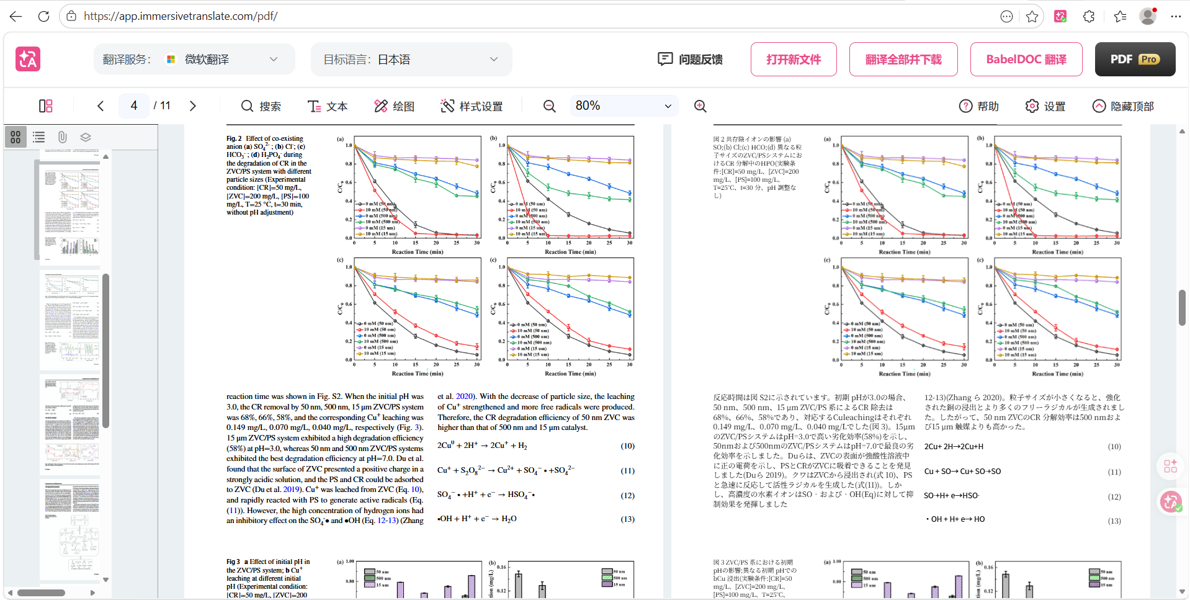Viewport: 1190px width, 600px height.
Task: Open the layers panel in sidebar
Action: (86, 137)
